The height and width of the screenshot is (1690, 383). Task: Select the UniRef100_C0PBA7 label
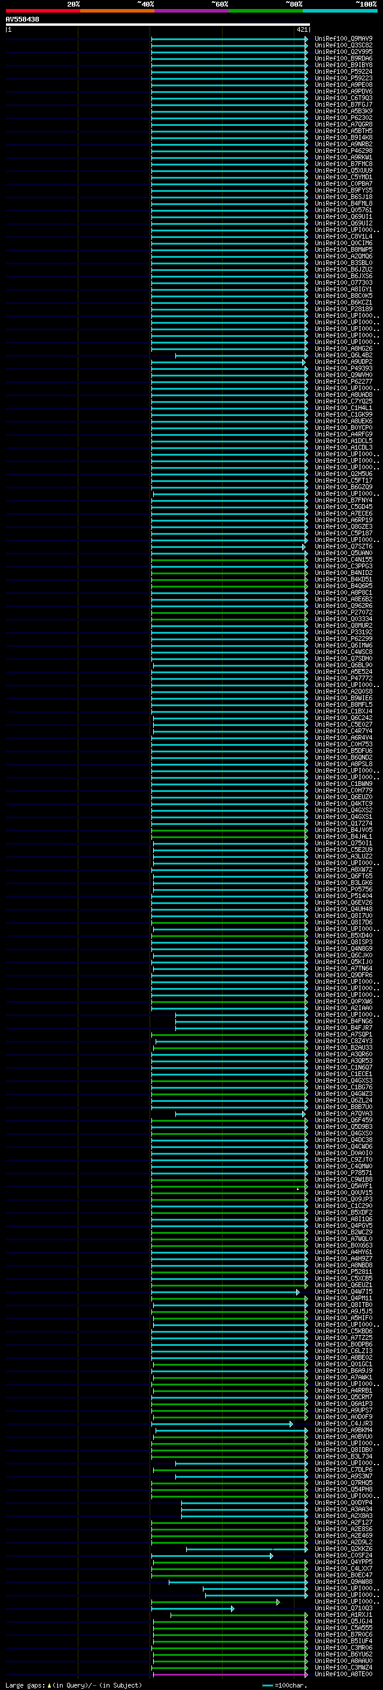(344, 183)
